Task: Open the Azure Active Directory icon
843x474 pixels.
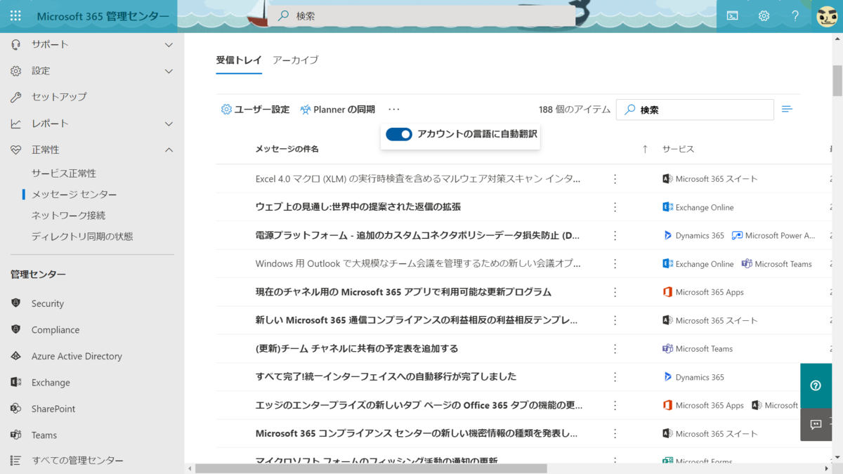Action: 15,356
